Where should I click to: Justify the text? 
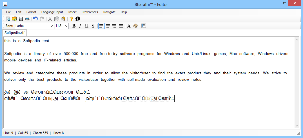[121, 26]
